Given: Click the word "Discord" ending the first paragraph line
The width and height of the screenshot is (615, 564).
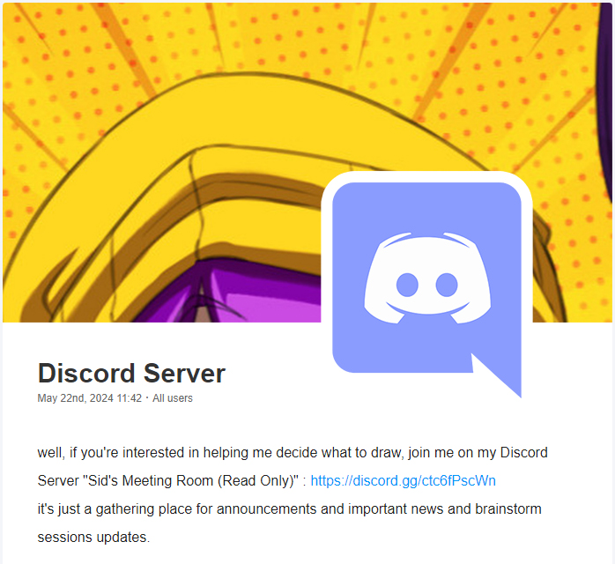Looking at the screenshot, I should tap(523, 453).
